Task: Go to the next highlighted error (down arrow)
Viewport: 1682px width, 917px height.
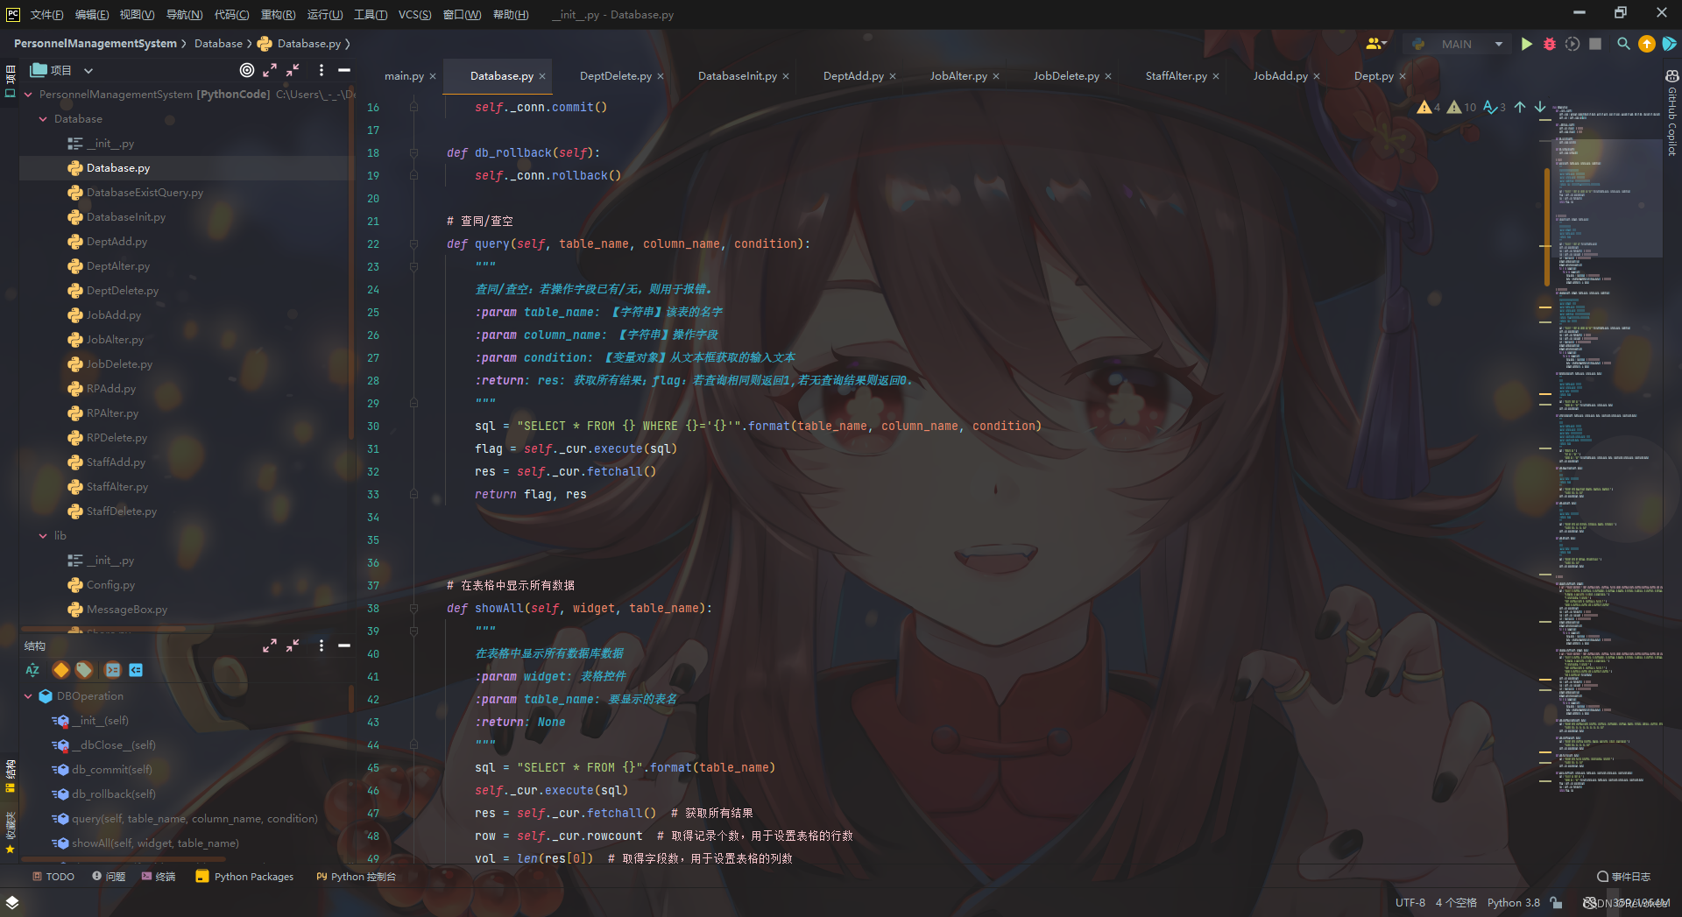Action: click(1540, 107)
